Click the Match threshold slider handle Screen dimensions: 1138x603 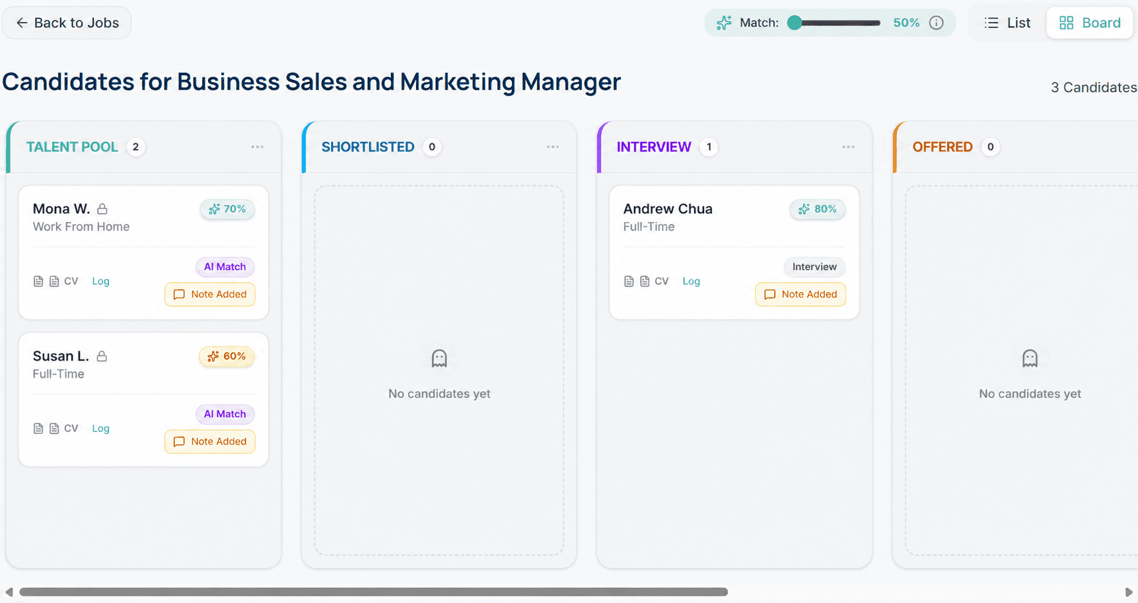click(795, 23)
